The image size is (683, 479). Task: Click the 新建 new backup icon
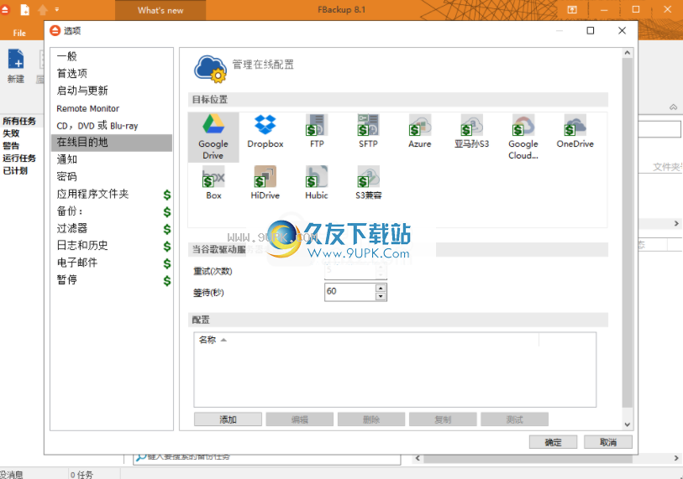(x=16, y=65)
